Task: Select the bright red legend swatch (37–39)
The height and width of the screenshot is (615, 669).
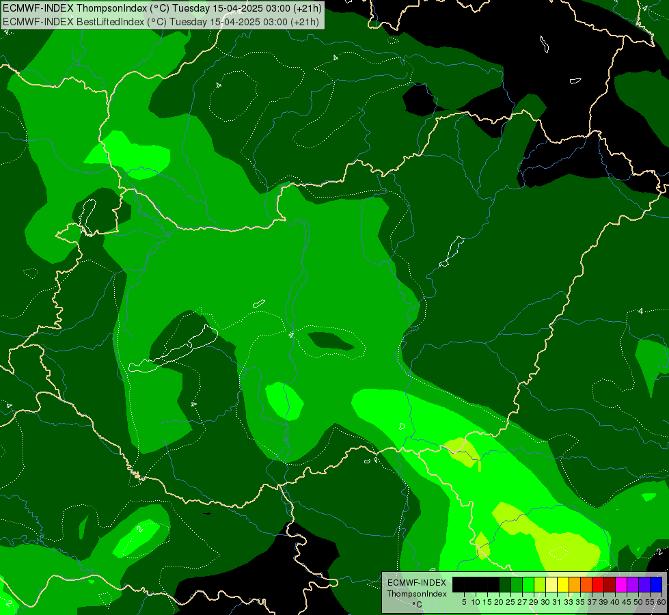Action: pos(598,584)
